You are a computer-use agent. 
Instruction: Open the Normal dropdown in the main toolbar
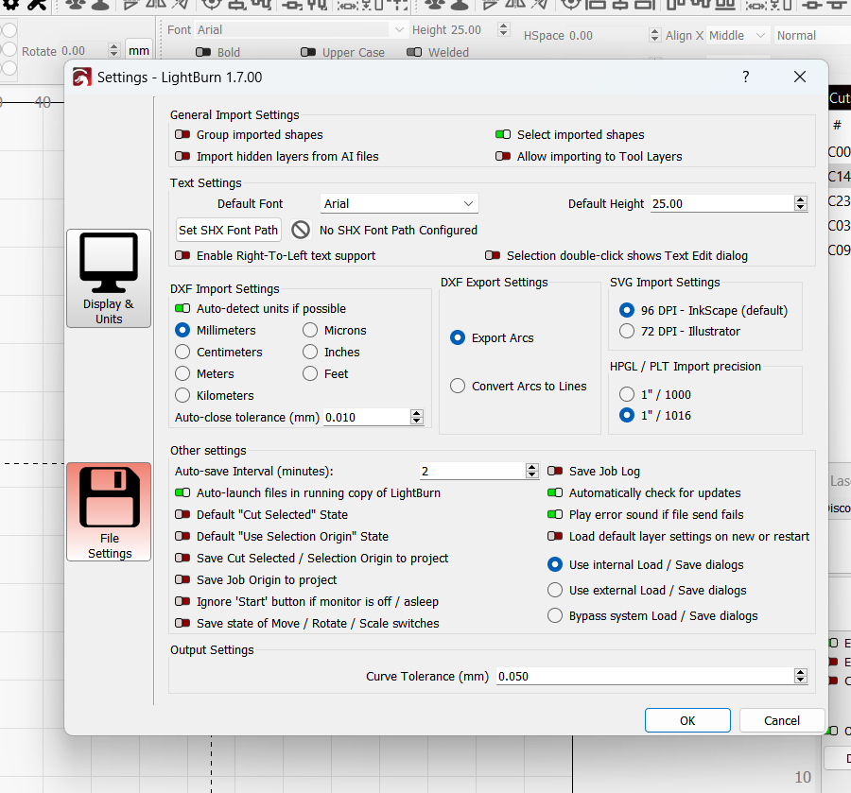coord(812,36)
